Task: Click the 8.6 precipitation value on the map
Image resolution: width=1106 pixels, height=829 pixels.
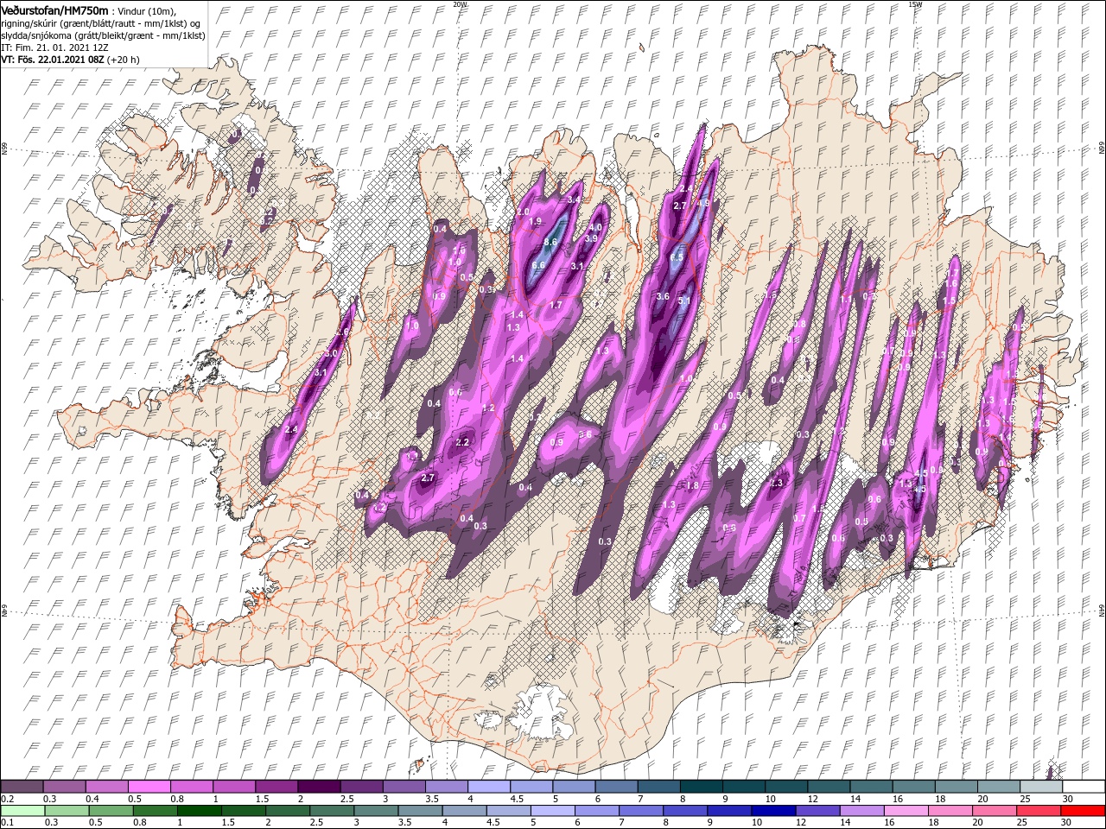Action: coord(550,243)
